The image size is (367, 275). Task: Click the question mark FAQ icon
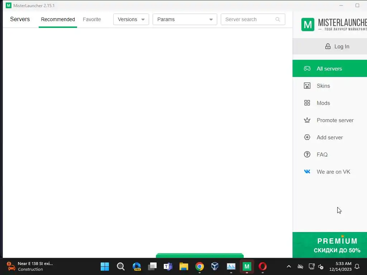coord(307,155)
